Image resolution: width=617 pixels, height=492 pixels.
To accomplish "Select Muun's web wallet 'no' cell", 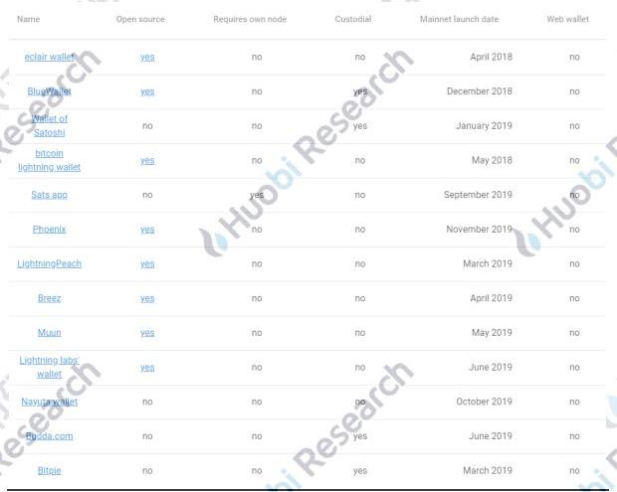I will click(x=574, y=333).
